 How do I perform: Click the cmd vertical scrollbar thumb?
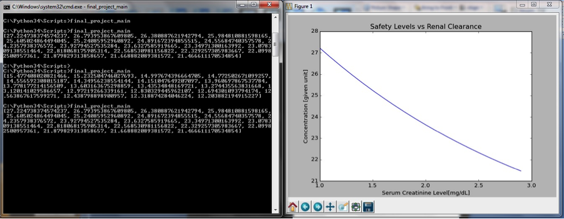(275, 44)
